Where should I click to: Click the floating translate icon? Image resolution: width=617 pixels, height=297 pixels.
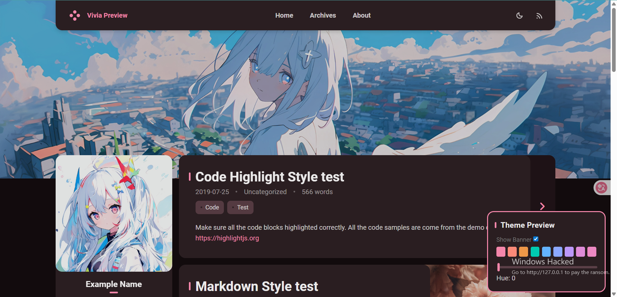click(601, 187)
